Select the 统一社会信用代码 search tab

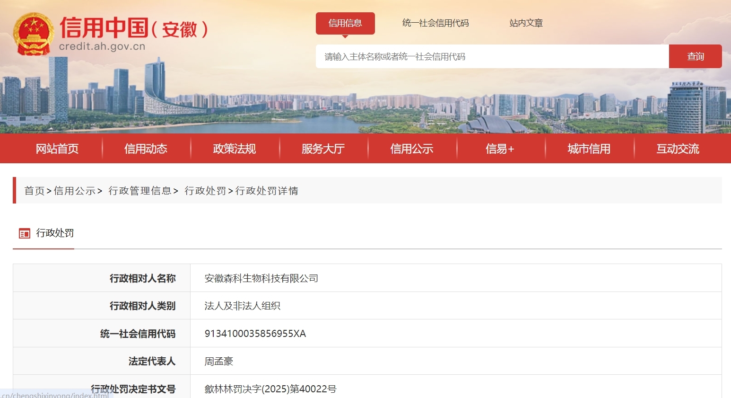point(435,23)
